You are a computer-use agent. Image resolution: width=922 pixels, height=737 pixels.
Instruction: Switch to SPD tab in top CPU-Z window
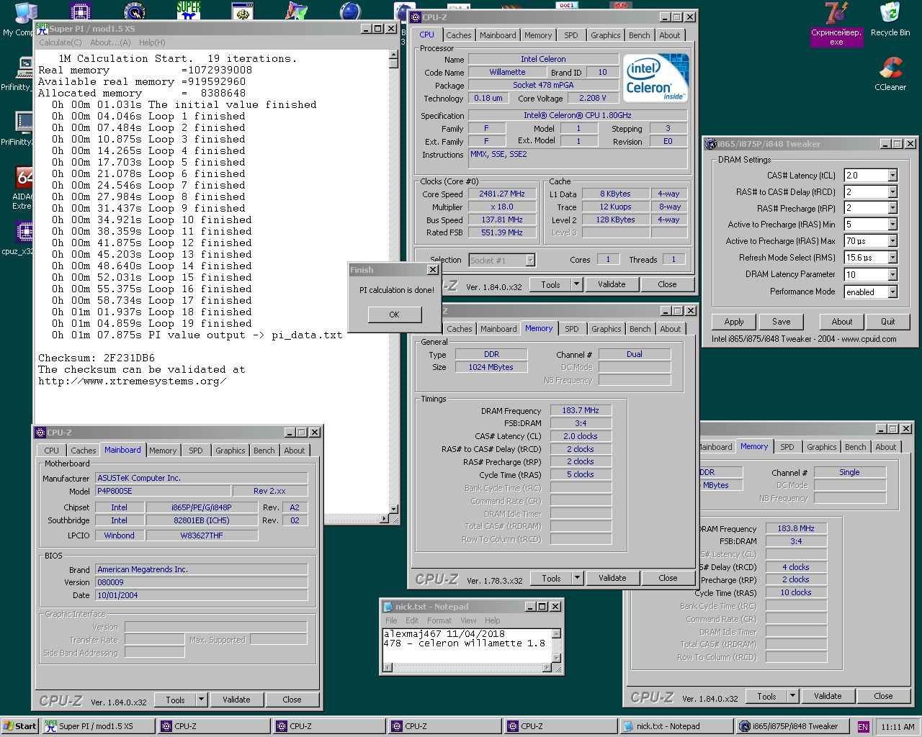click(570, 35)
